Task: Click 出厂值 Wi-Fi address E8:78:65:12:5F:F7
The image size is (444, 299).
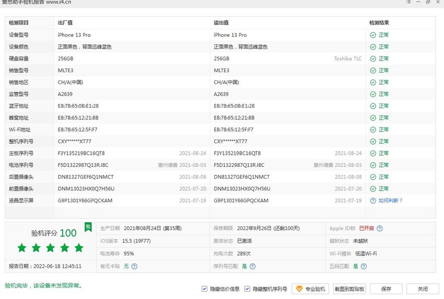Action: point(78,130)
